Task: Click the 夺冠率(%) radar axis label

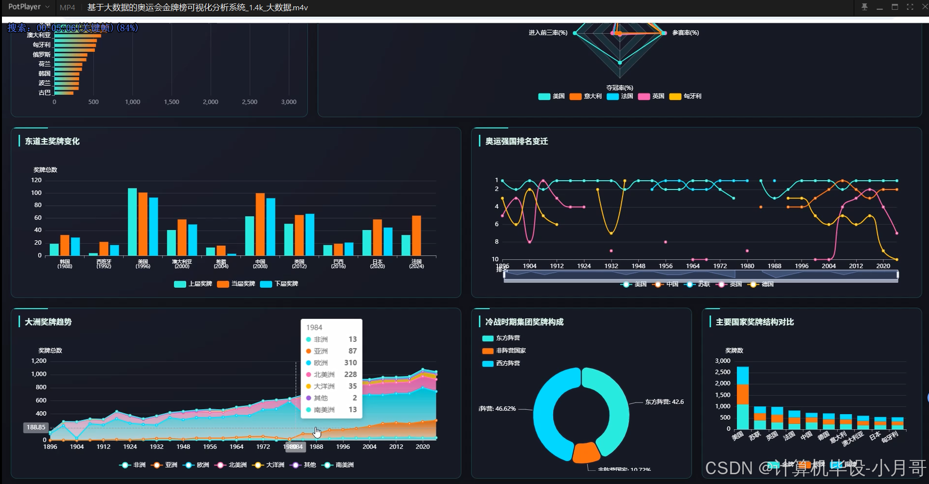Action: 620,88
